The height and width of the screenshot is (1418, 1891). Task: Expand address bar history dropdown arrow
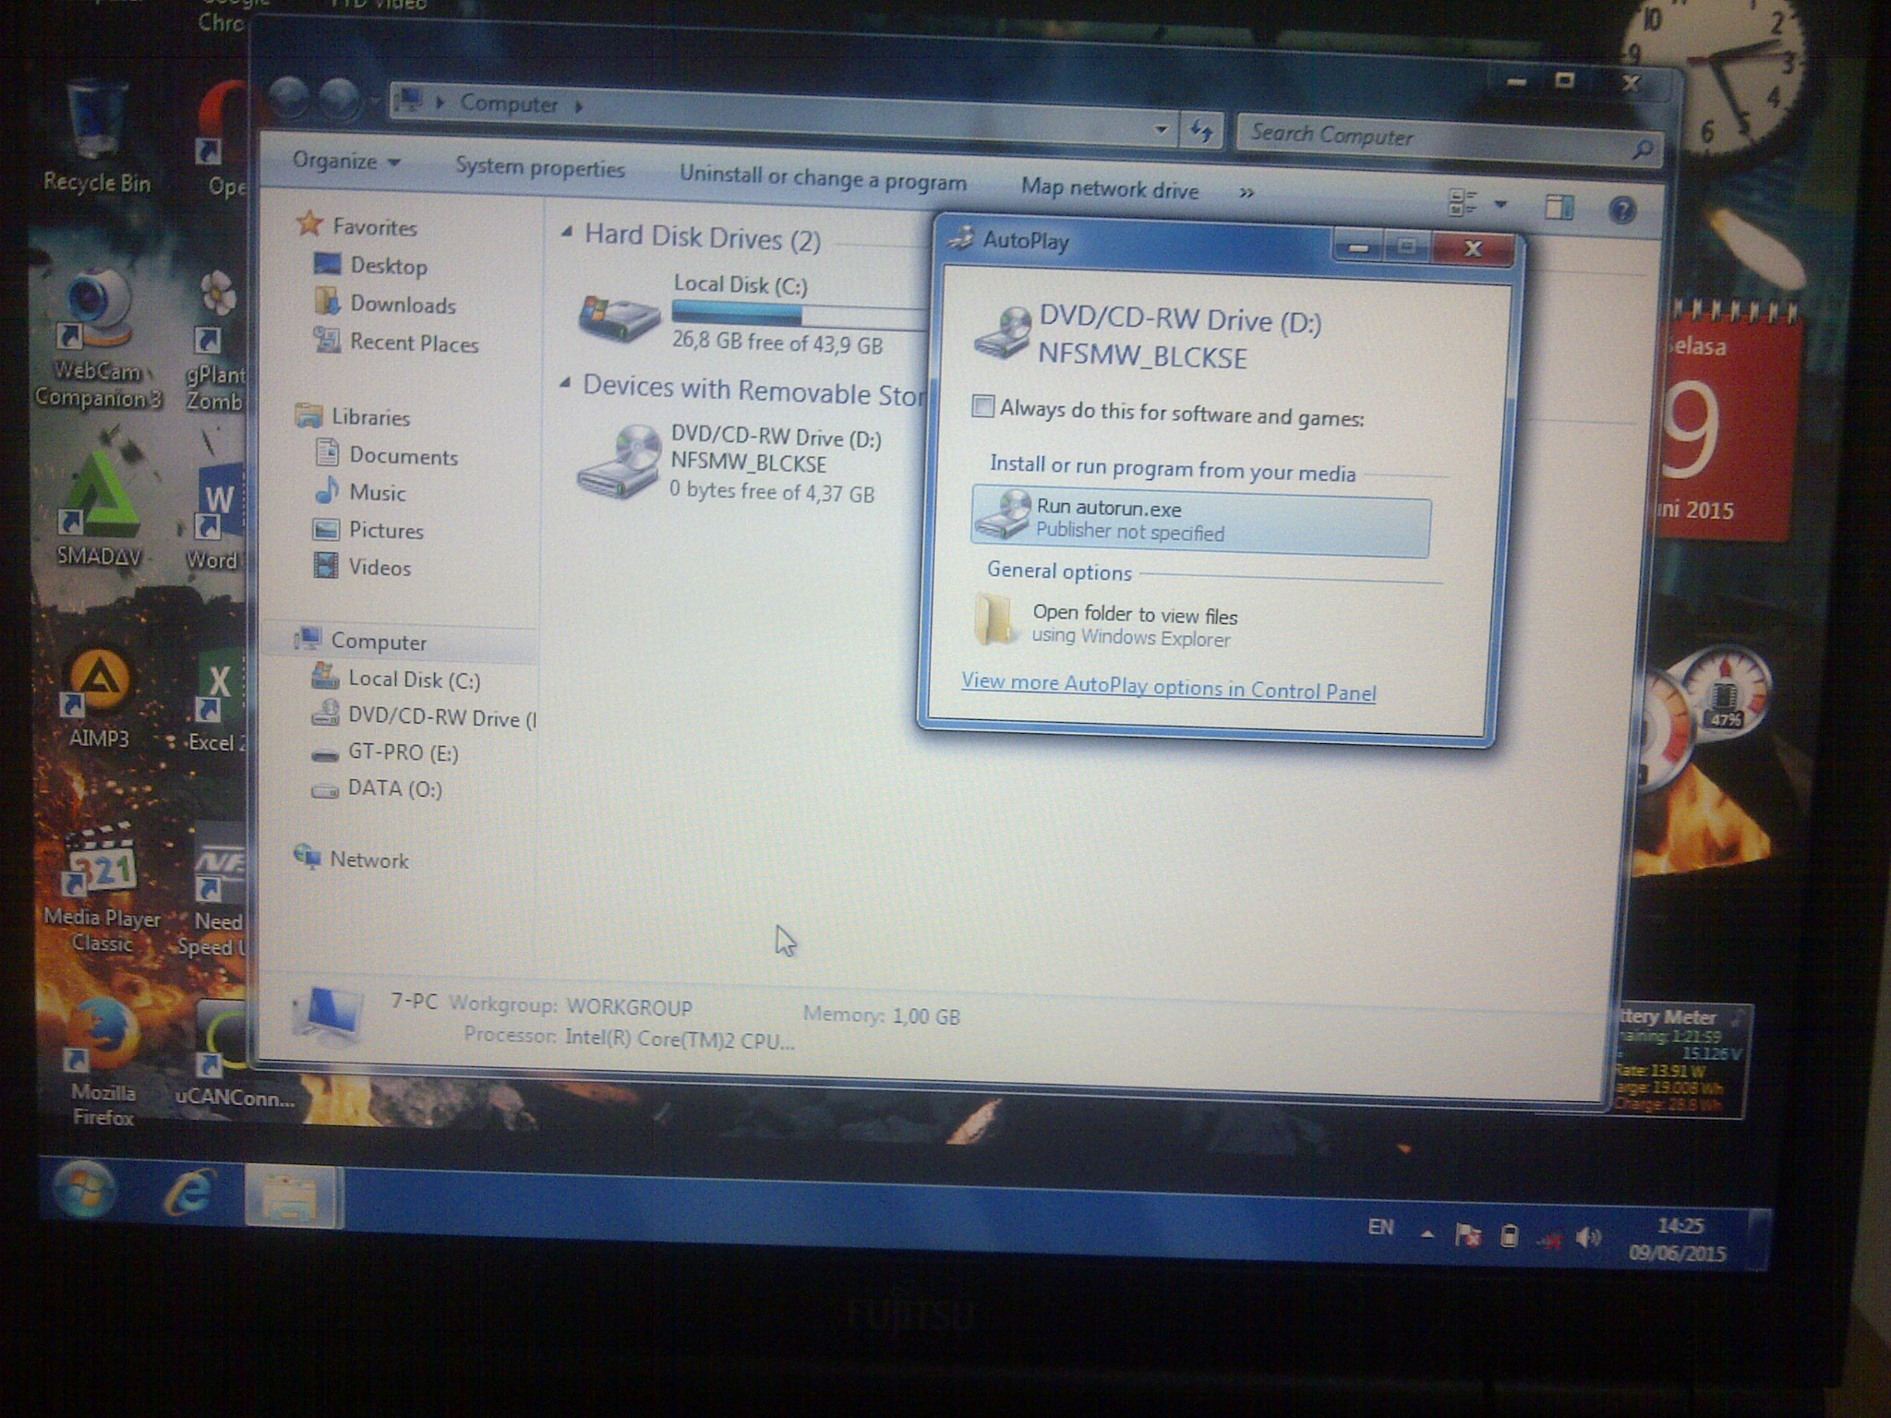click(1162, 130)
